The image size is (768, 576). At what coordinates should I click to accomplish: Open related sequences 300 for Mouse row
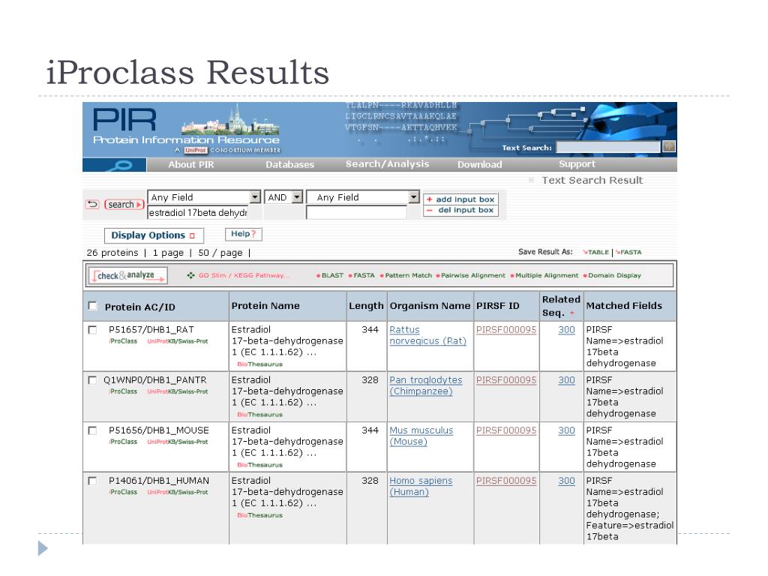click(x=566, y=430)
